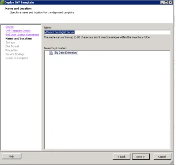Viewport: 176px width, 165px height.
Task: Cancel the OVF template deployment
Action: tap(162, 157)
